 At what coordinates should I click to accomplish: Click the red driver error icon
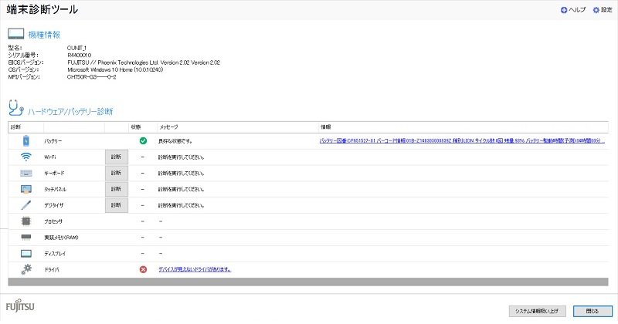[143, 269]
